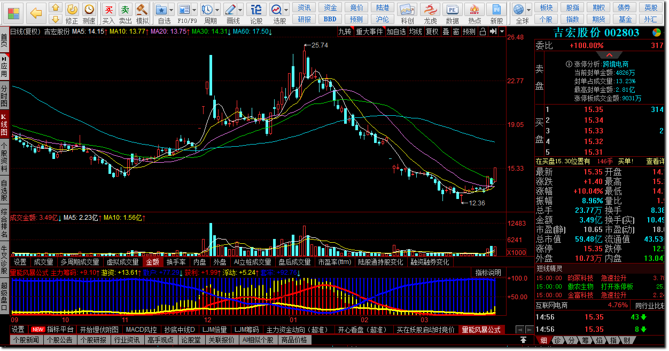
Task: Click the 资讯 news button
Action: tap(304, 7)
